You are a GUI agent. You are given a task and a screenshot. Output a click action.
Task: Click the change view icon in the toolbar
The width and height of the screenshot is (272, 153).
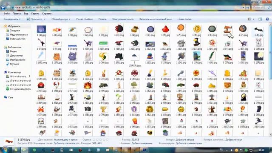(249, 19)
